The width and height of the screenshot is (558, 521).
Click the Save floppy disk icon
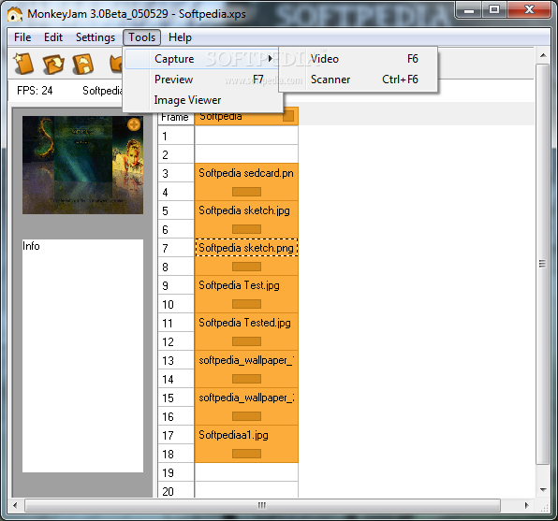83,64
